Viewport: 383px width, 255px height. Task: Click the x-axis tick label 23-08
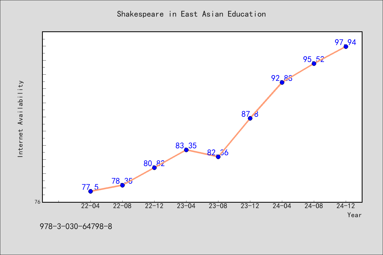[218, 206]
